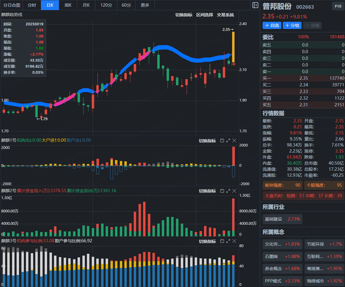The width and height of the screenshot is (345, 287).
Task: Maximize the 麒麟2号 indicator panel
Action: 228,191
